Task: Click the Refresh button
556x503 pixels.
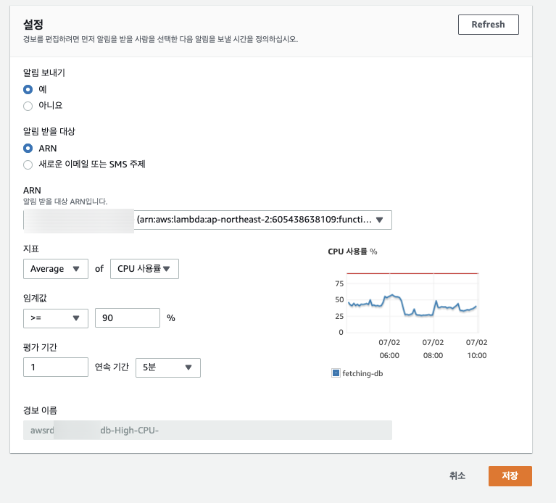Action: pos(488,25)
